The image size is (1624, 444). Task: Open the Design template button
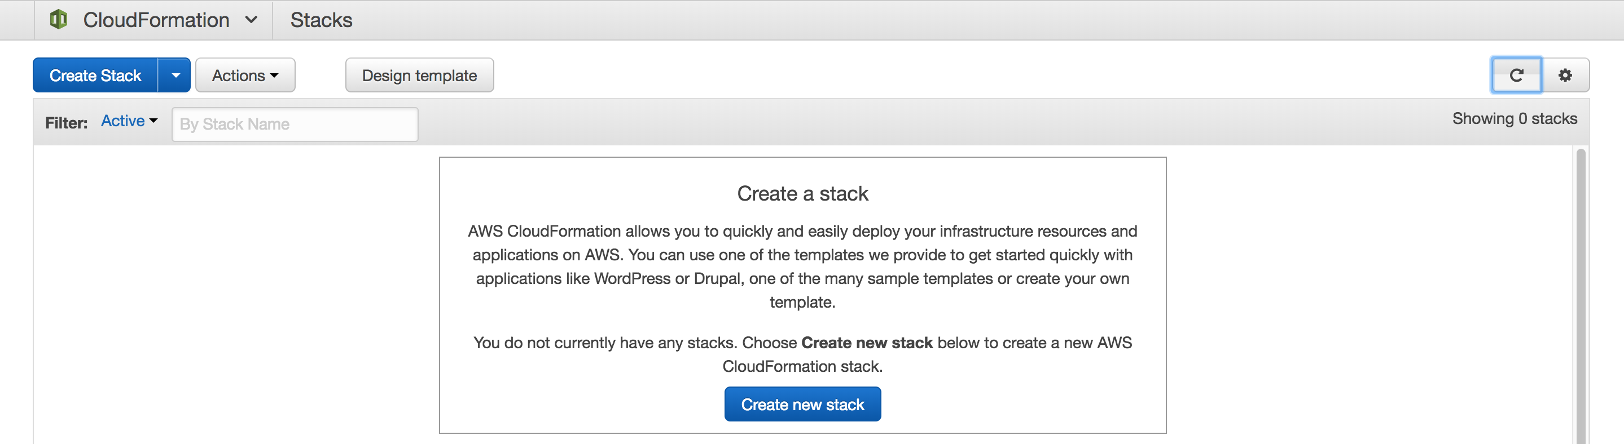pyautogui.click(x=419, y=76)
